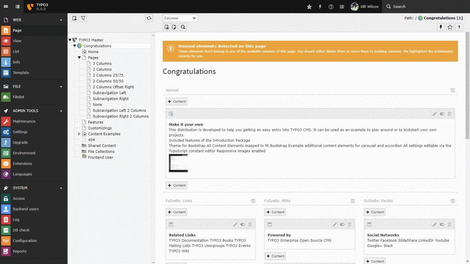Screen dimensions: 470x264
Task: Open the Page module
Action: tap(34, 30)
